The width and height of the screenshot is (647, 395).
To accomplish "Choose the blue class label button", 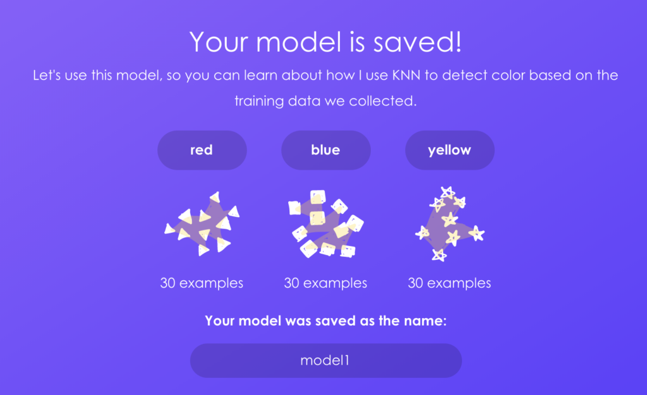I will tap(325, 150).
